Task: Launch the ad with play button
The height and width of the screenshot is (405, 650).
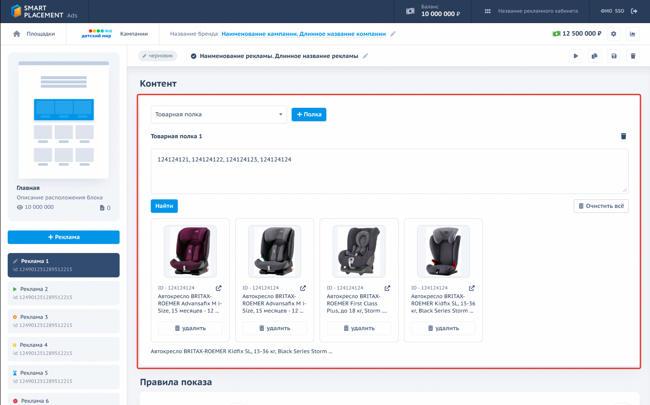Action: 576,56
